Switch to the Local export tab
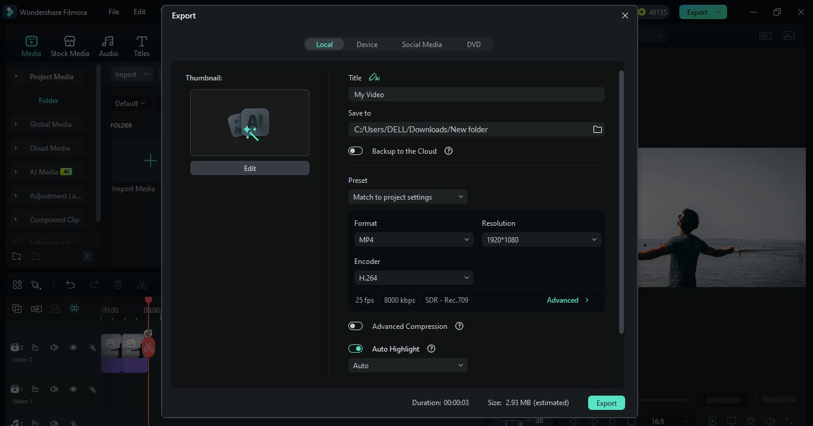Screen dimensions: 813x426 click(324, 44)
